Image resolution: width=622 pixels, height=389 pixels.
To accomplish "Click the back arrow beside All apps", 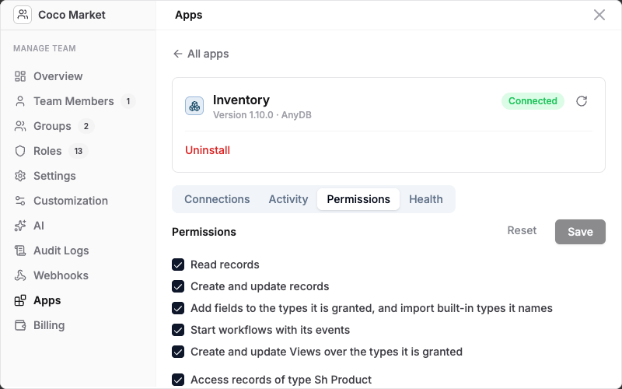I will click(178, 54).
